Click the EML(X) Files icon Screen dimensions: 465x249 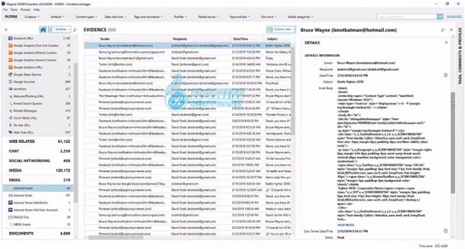11,217
